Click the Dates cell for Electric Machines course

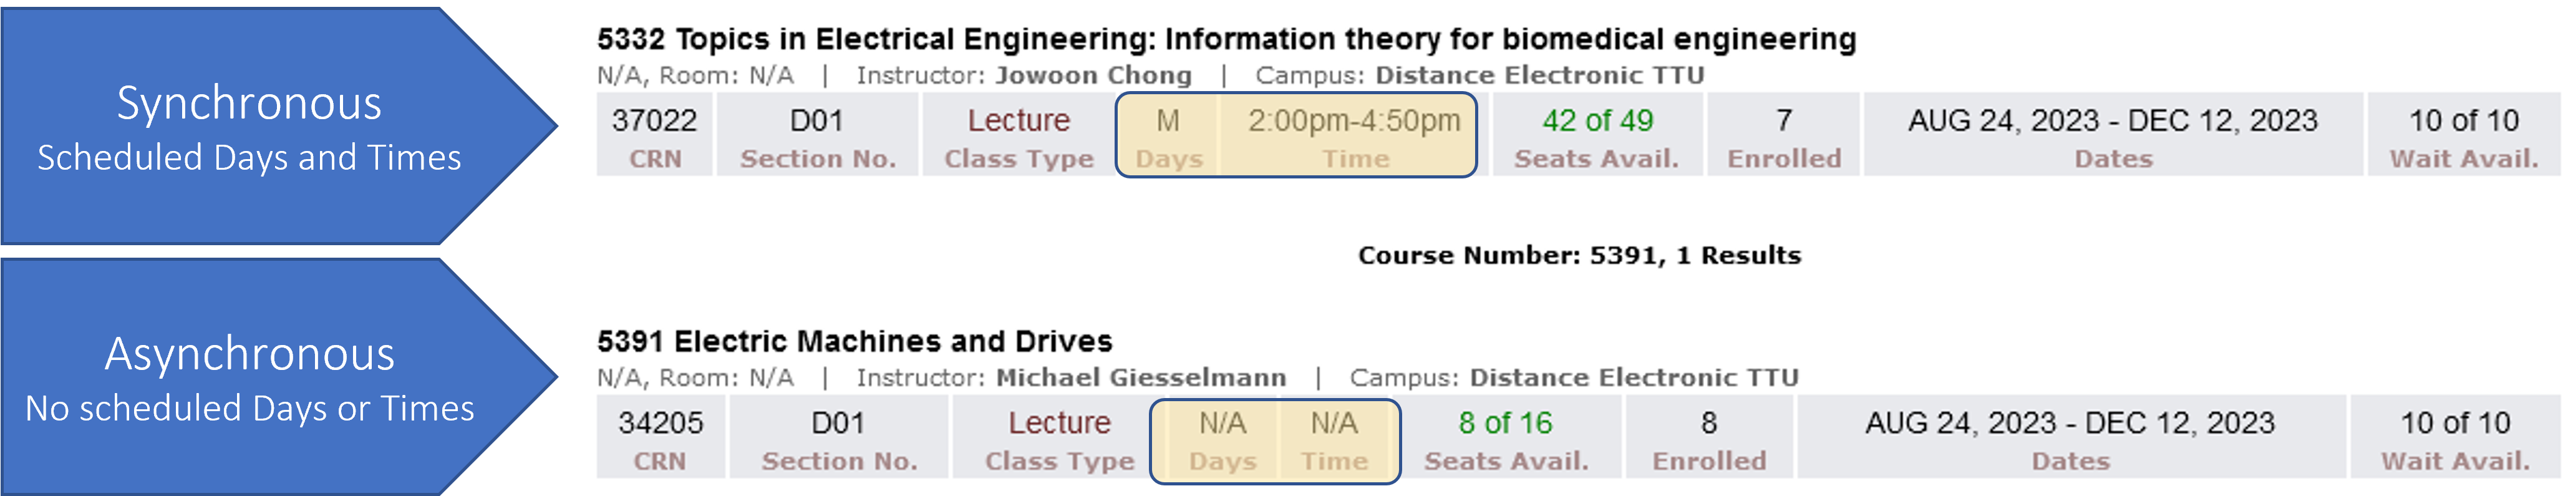pyautogui.click(x=2069, y=437)
